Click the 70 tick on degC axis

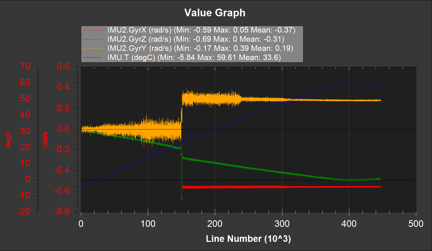pos(25,66)
